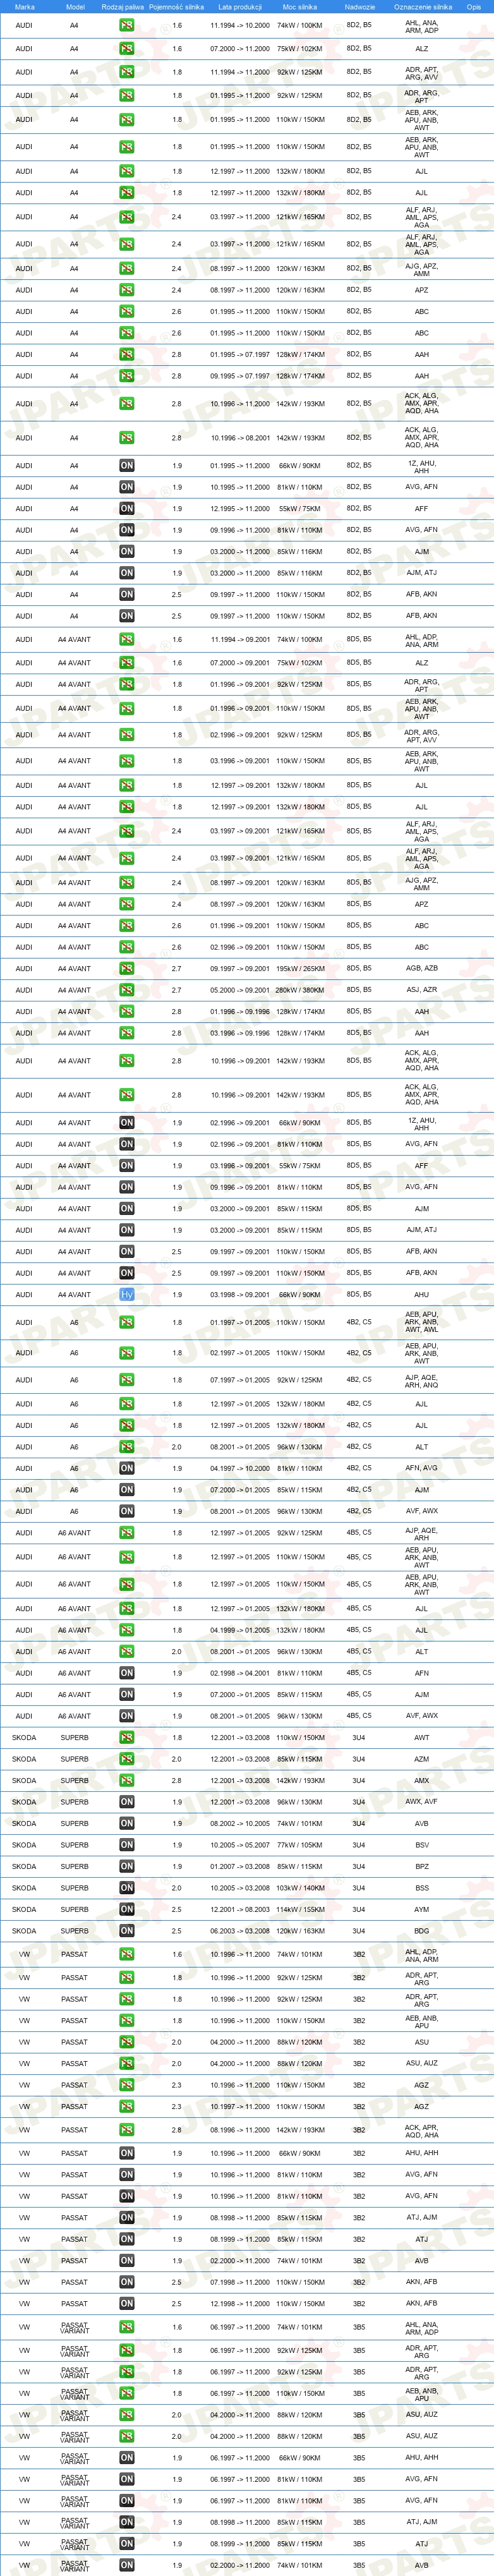
Task: Click the petrol icon on first Audi A4 1.6 row
Action: (x=126, y=25)
